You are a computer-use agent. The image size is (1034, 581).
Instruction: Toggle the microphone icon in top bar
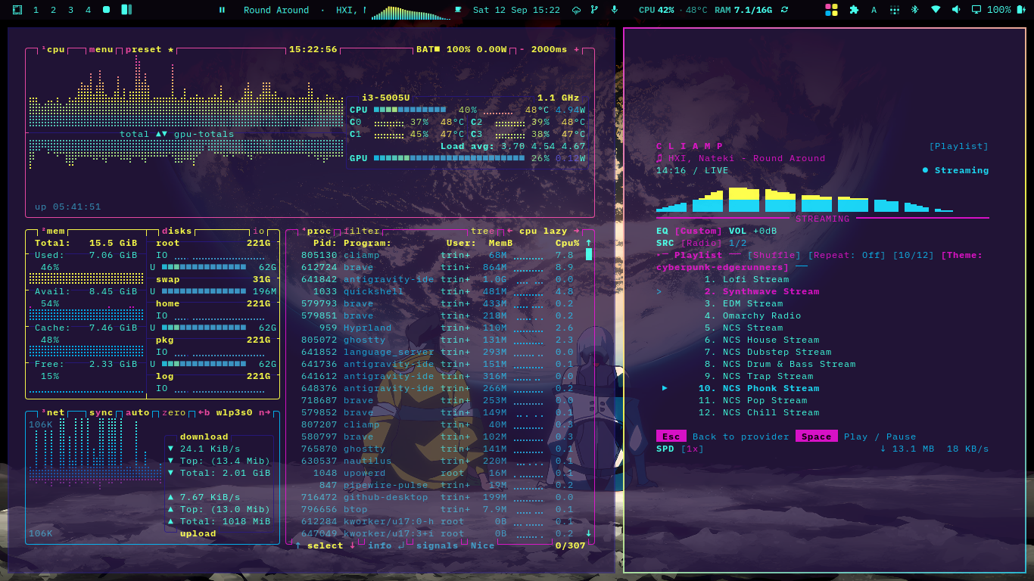click(614, 10)
